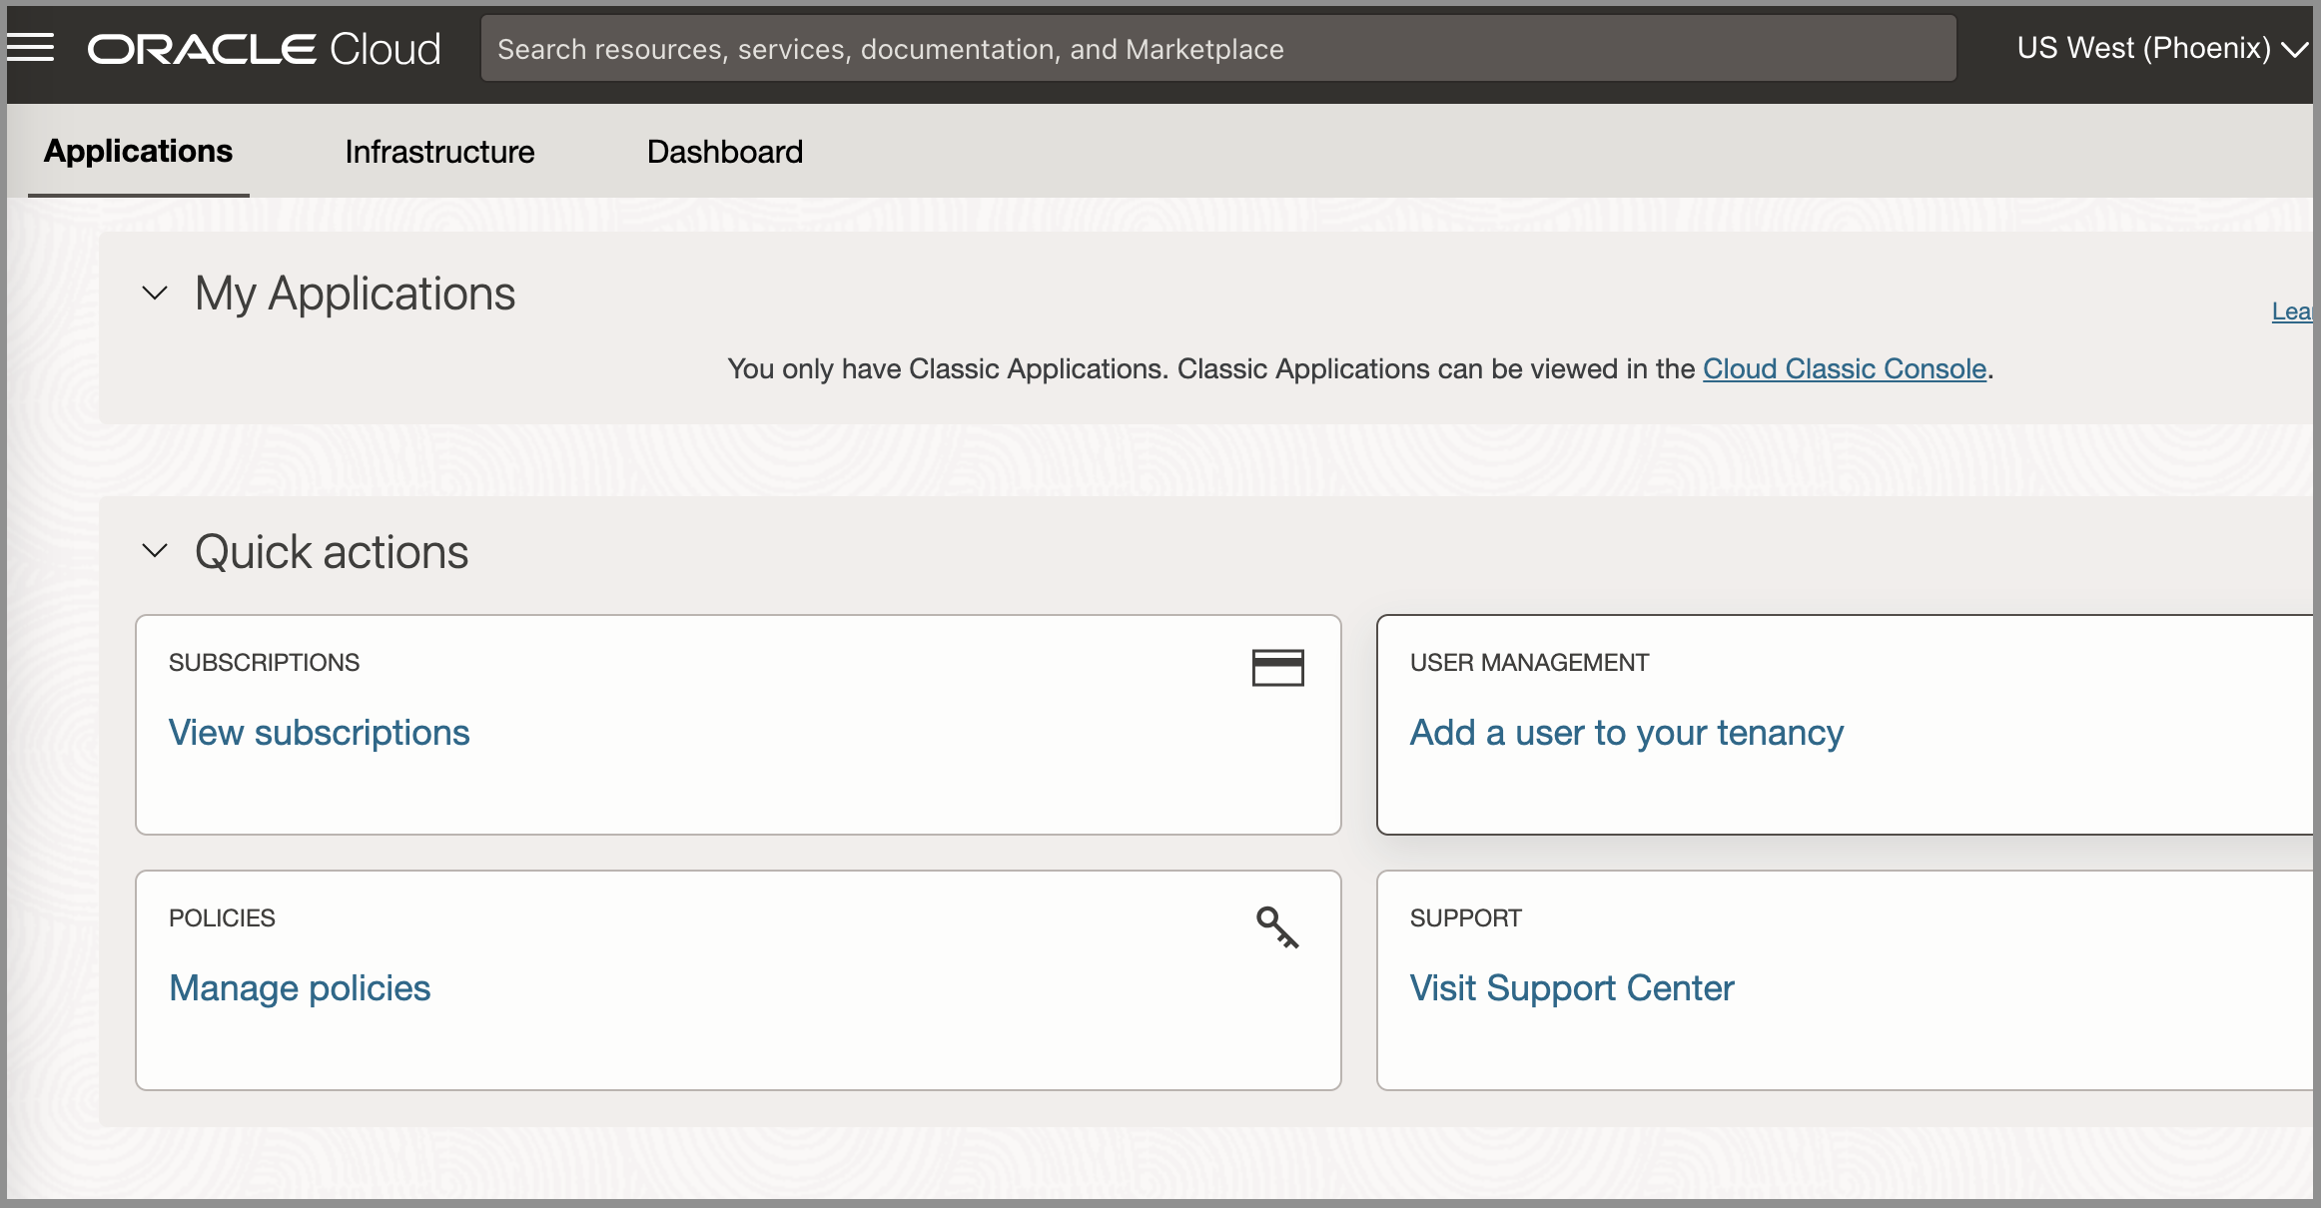Click Visit Support Center link
This screenshot has width=2321, height=1208.
coord(1571,988)
